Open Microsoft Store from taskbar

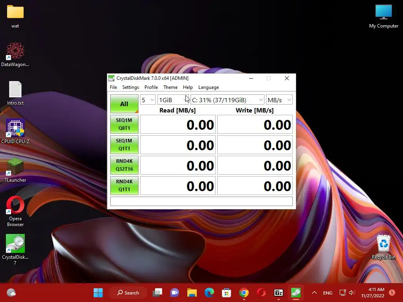coord(226,293)
